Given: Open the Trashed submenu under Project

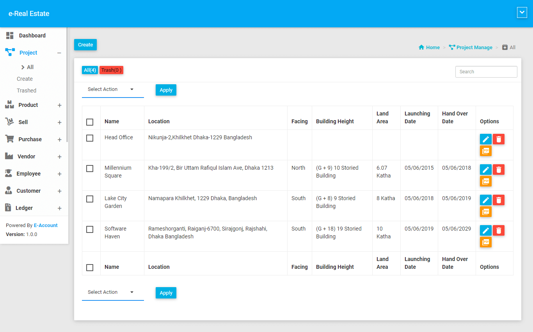Looking at the screenshot, I should click(x=27, y=91).
